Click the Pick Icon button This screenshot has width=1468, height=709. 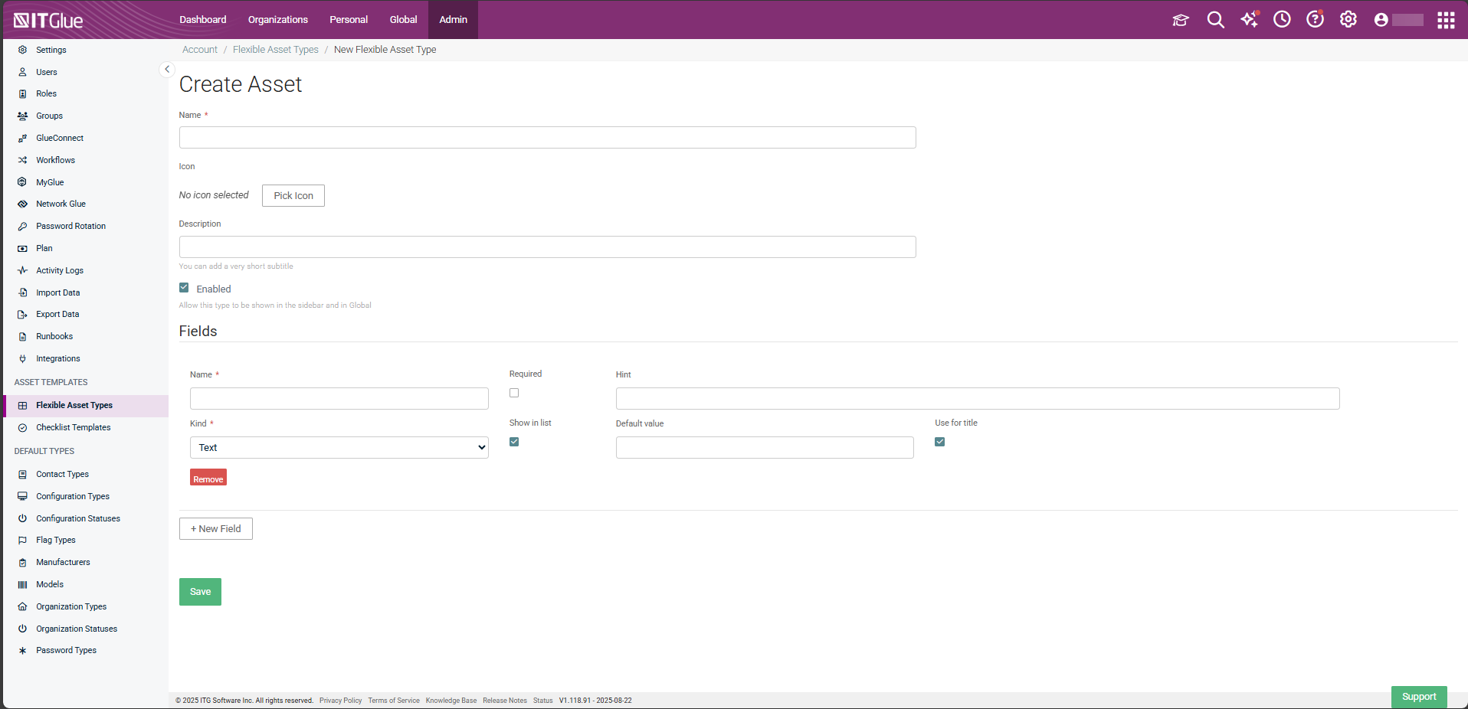coord(293,195)
